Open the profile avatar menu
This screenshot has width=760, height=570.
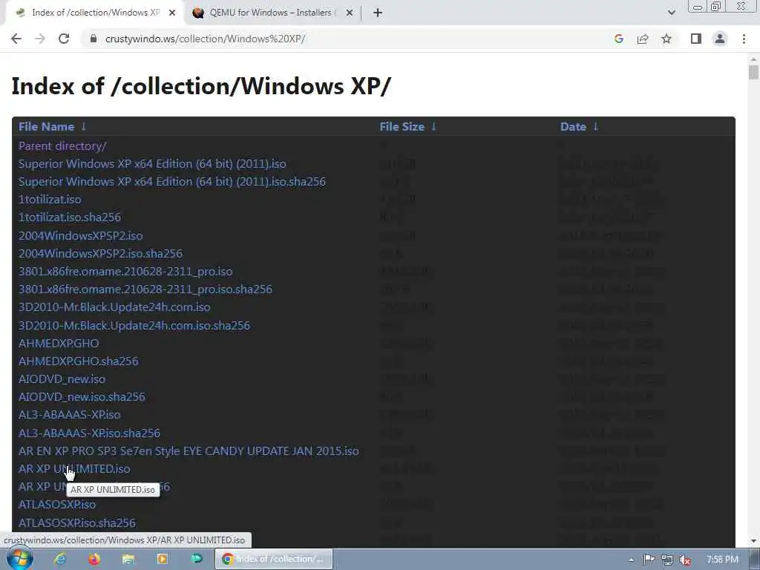pyautogui.click(x=720, y=39)
